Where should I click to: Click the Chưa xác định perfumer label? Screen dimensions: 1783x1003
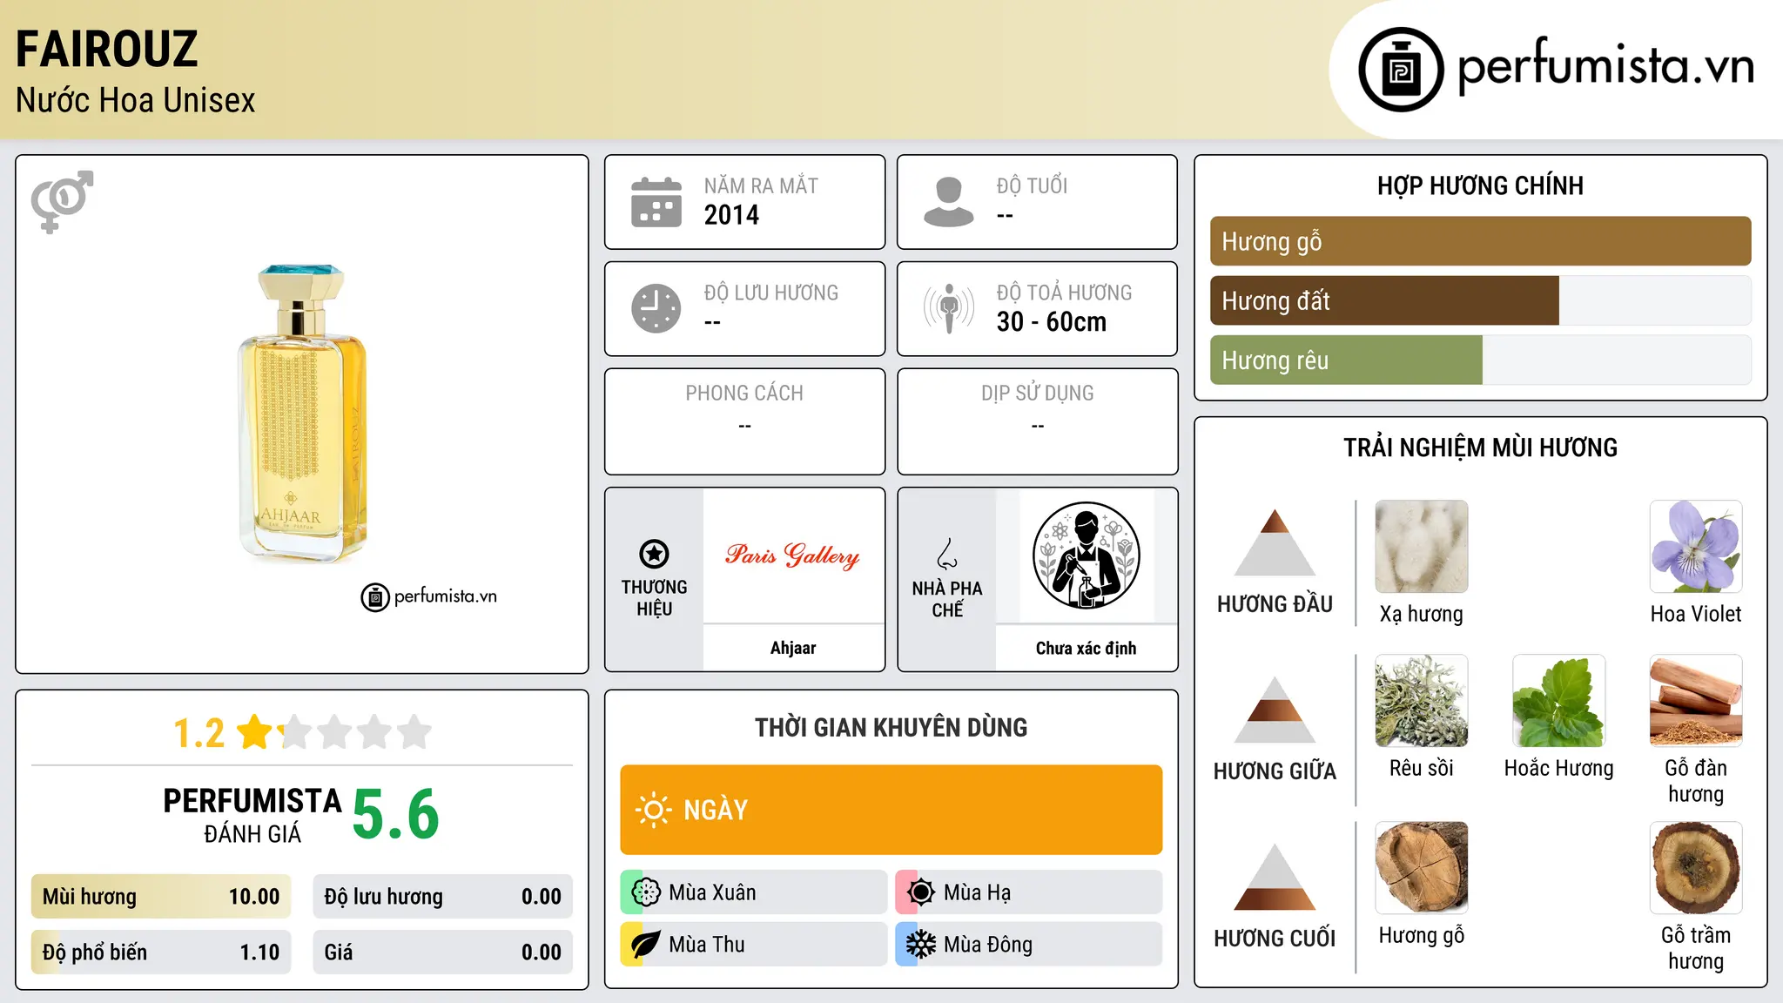pos(1086,648)
